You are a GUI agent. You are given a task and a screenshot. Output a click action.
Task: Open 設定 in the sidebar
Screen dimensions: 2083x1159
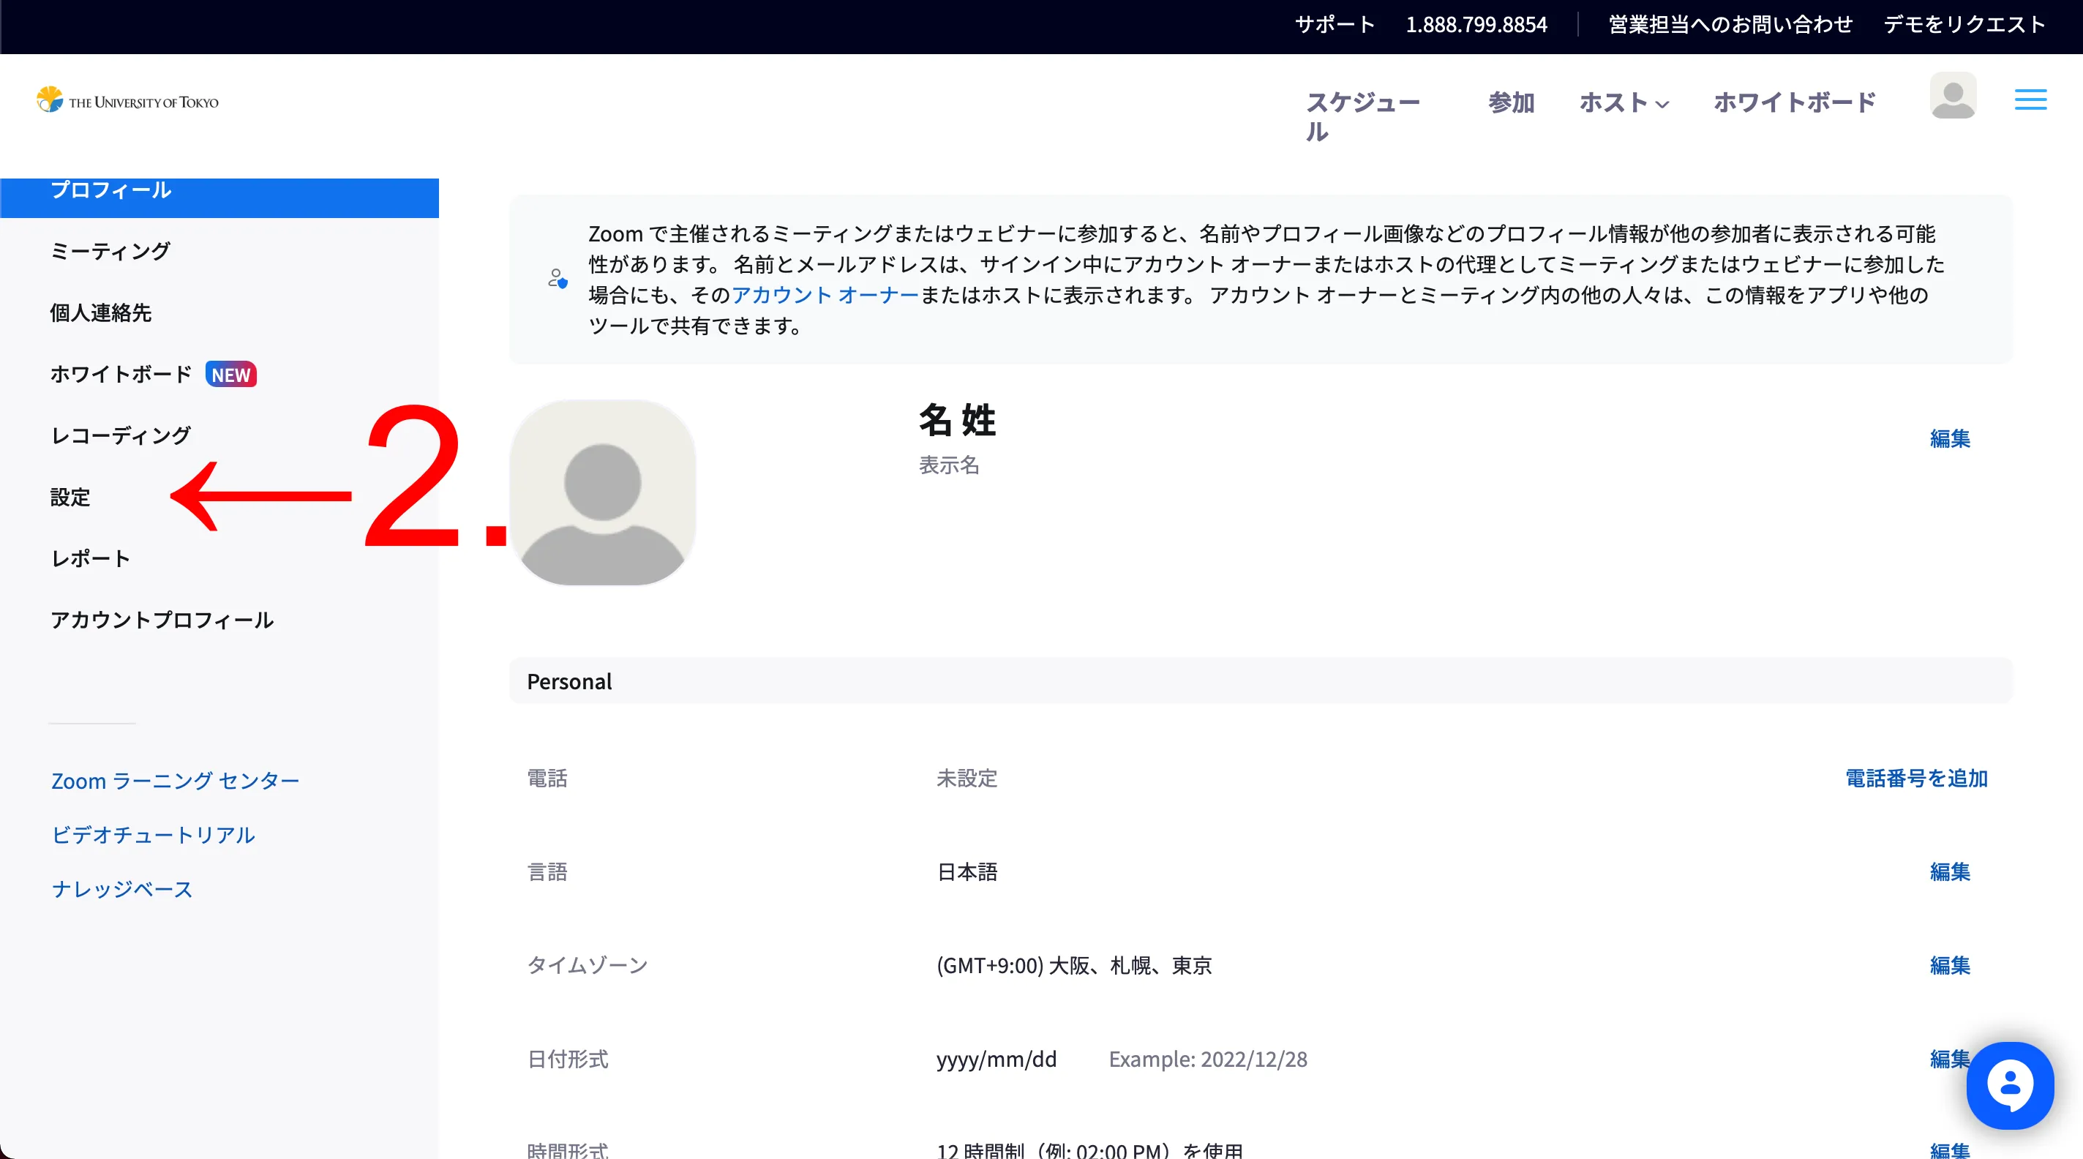coord(70,497)
